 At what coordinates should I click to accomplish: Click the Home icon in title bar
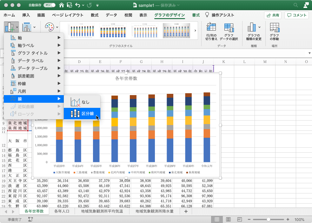[x=61, y=5]
